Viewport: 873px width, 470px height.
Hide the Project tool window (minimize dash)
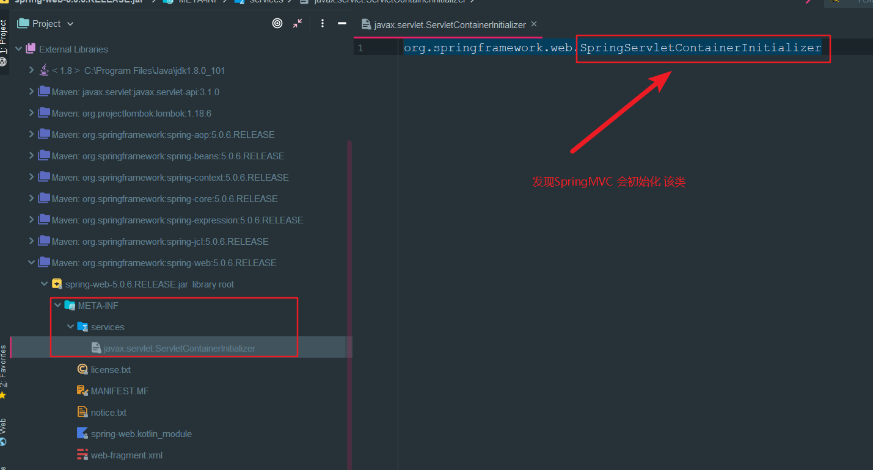[x=342, y=23]
